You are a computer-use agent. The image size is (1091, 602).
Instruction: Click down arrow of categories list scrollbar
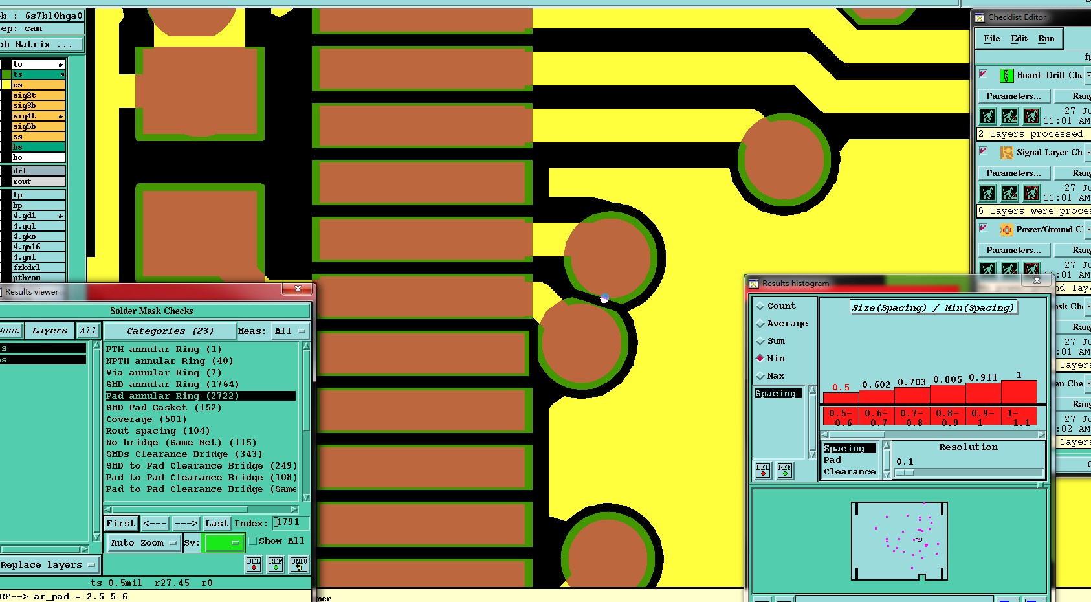click(x=306, y=498)
